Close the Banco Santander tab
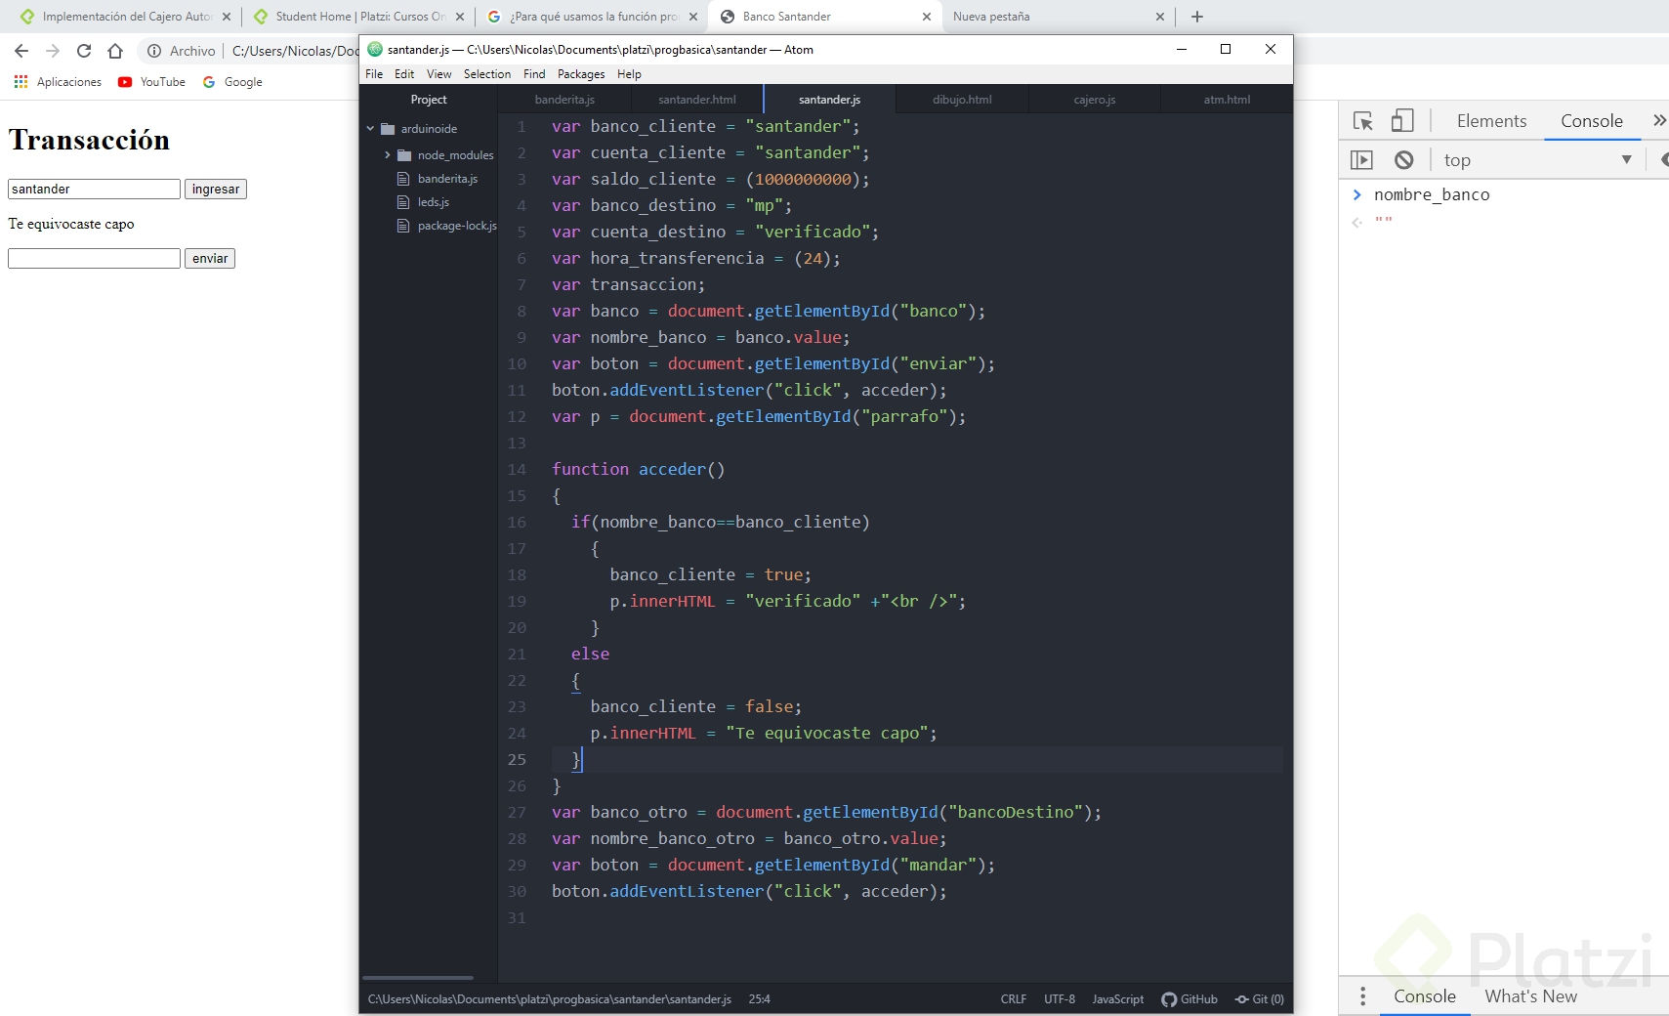 927,17
